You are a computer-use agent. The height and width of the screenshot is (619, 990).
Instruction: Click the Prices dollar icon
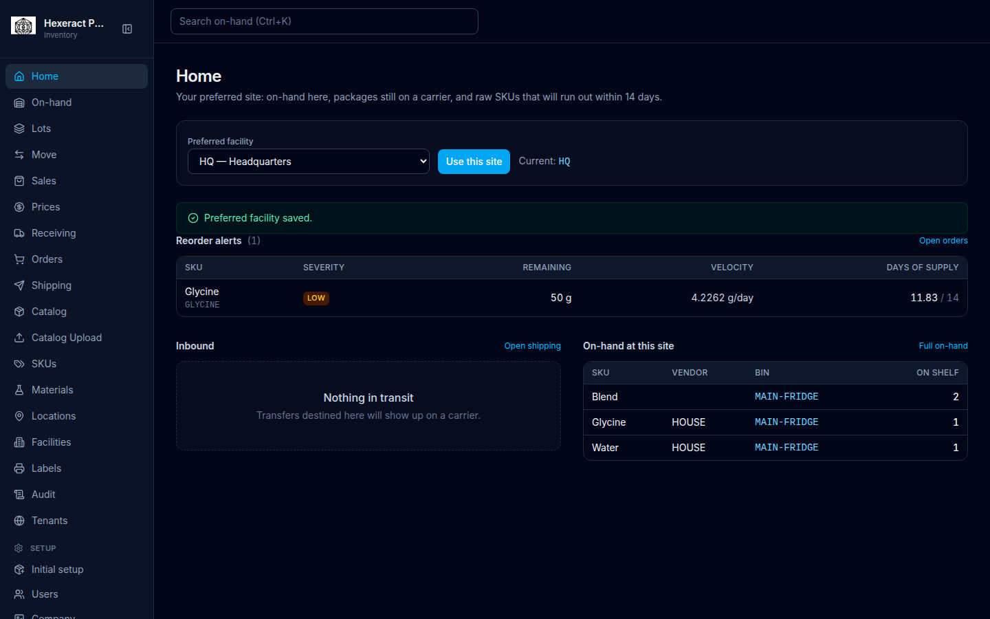[x=19, y=207]
